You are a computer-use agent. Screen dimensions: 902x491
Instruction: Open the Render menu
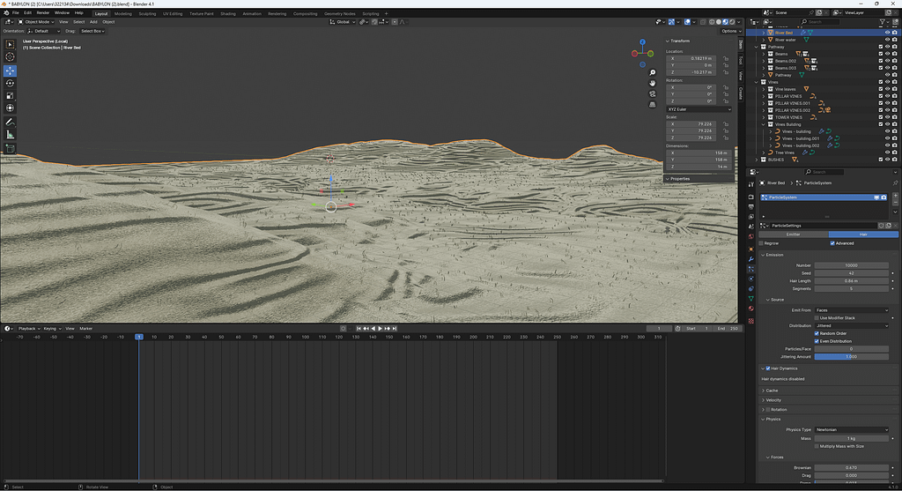coord(42,13)
